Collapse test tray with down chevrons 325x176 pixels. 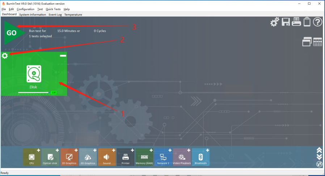319,157
